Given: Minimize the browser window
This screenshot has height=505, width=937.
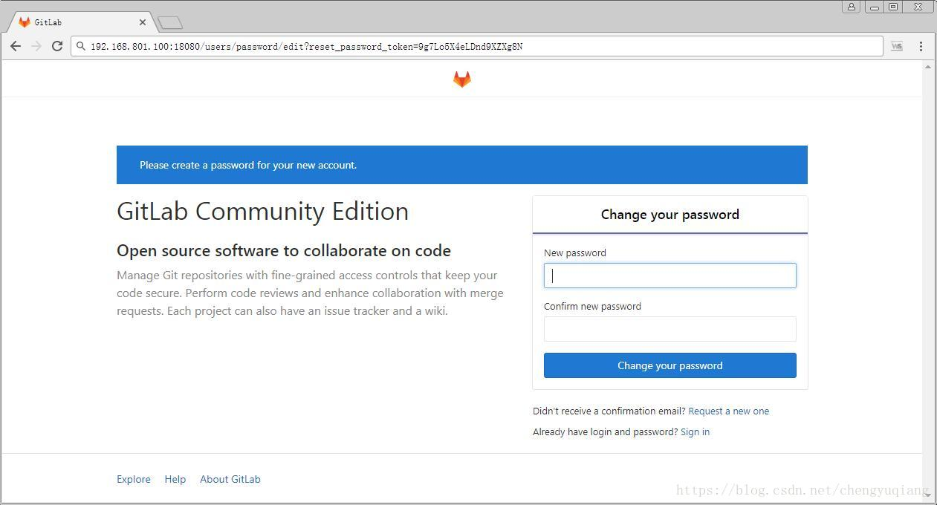Looking at the screenshot, I should tap(875, 7).
